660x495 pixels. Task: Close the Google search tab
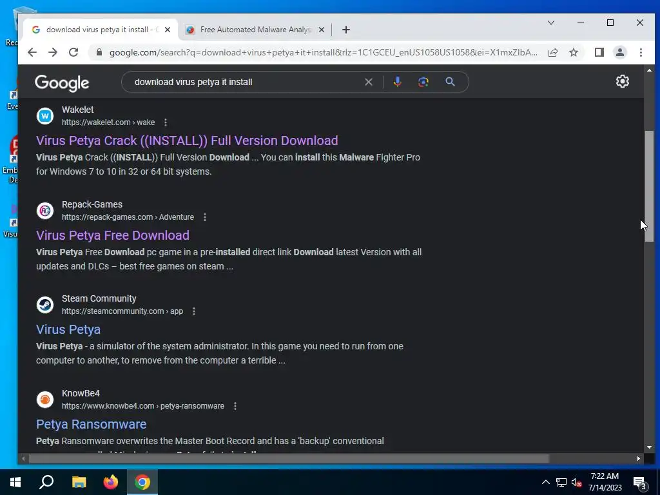tap(168, 30)
